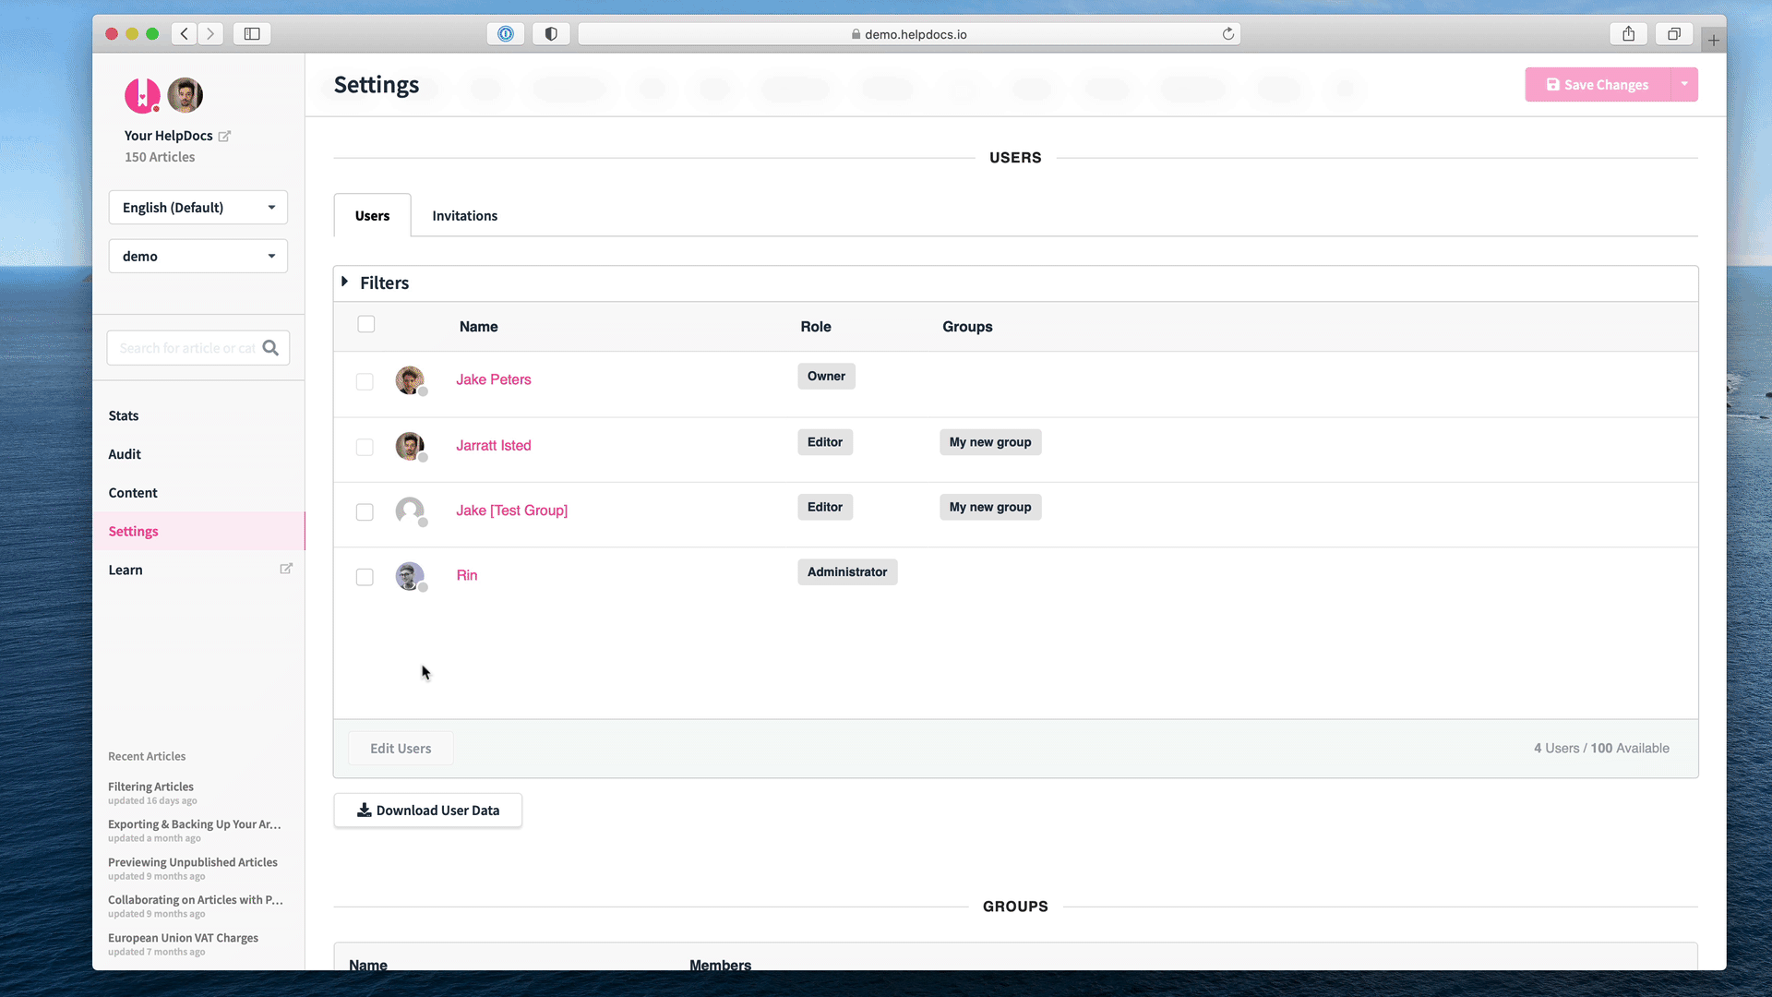
Task: Click the search magnifier icon
Action: (x=270, y=348)
